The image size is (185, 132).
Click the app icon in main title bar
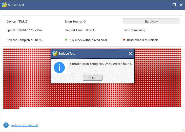pyautogui.click(x=4, y=5)
